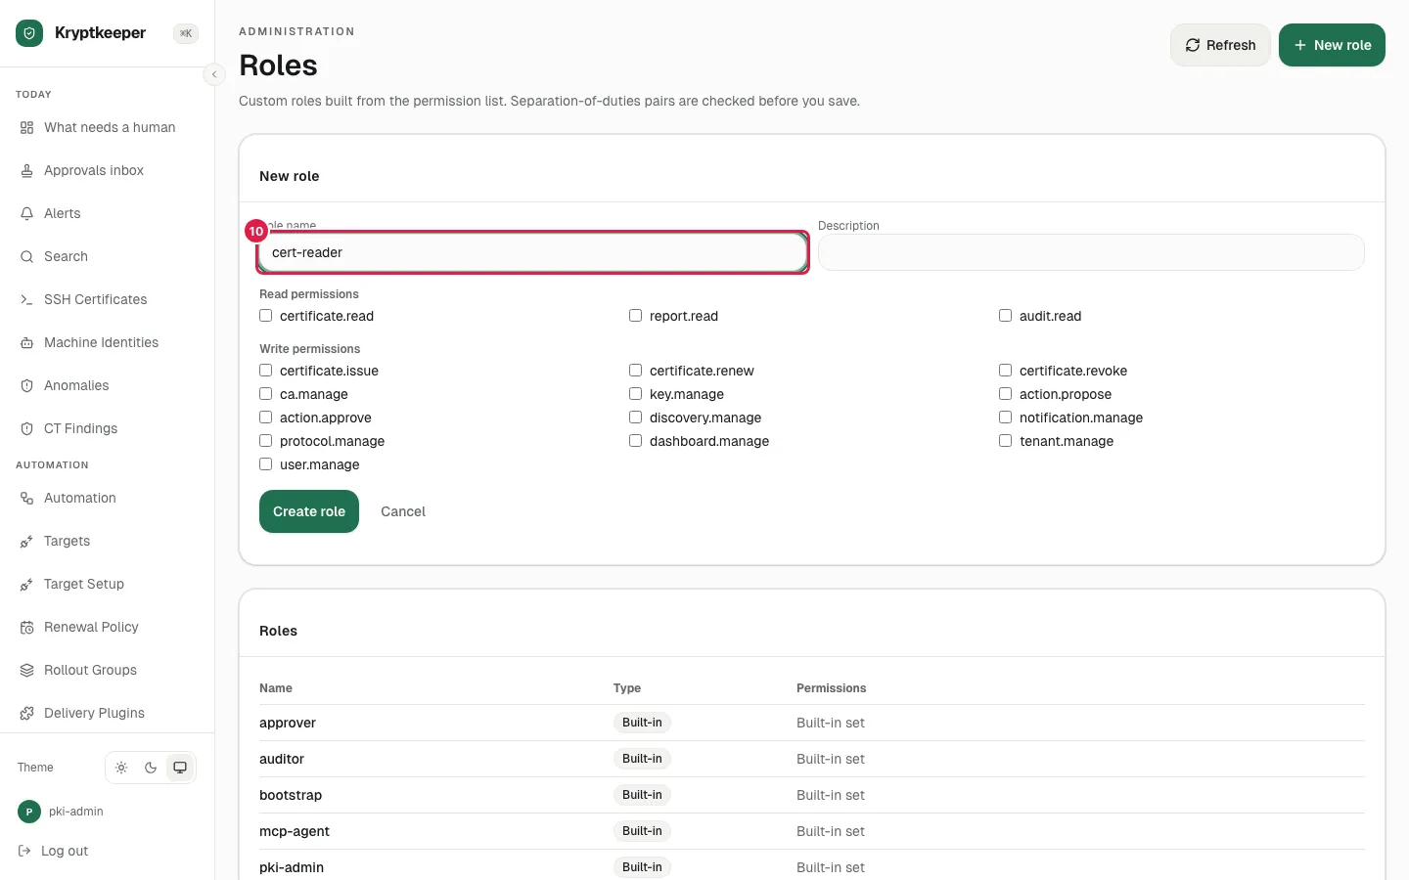Click the CT Findings shield icon

pos(26,429)
